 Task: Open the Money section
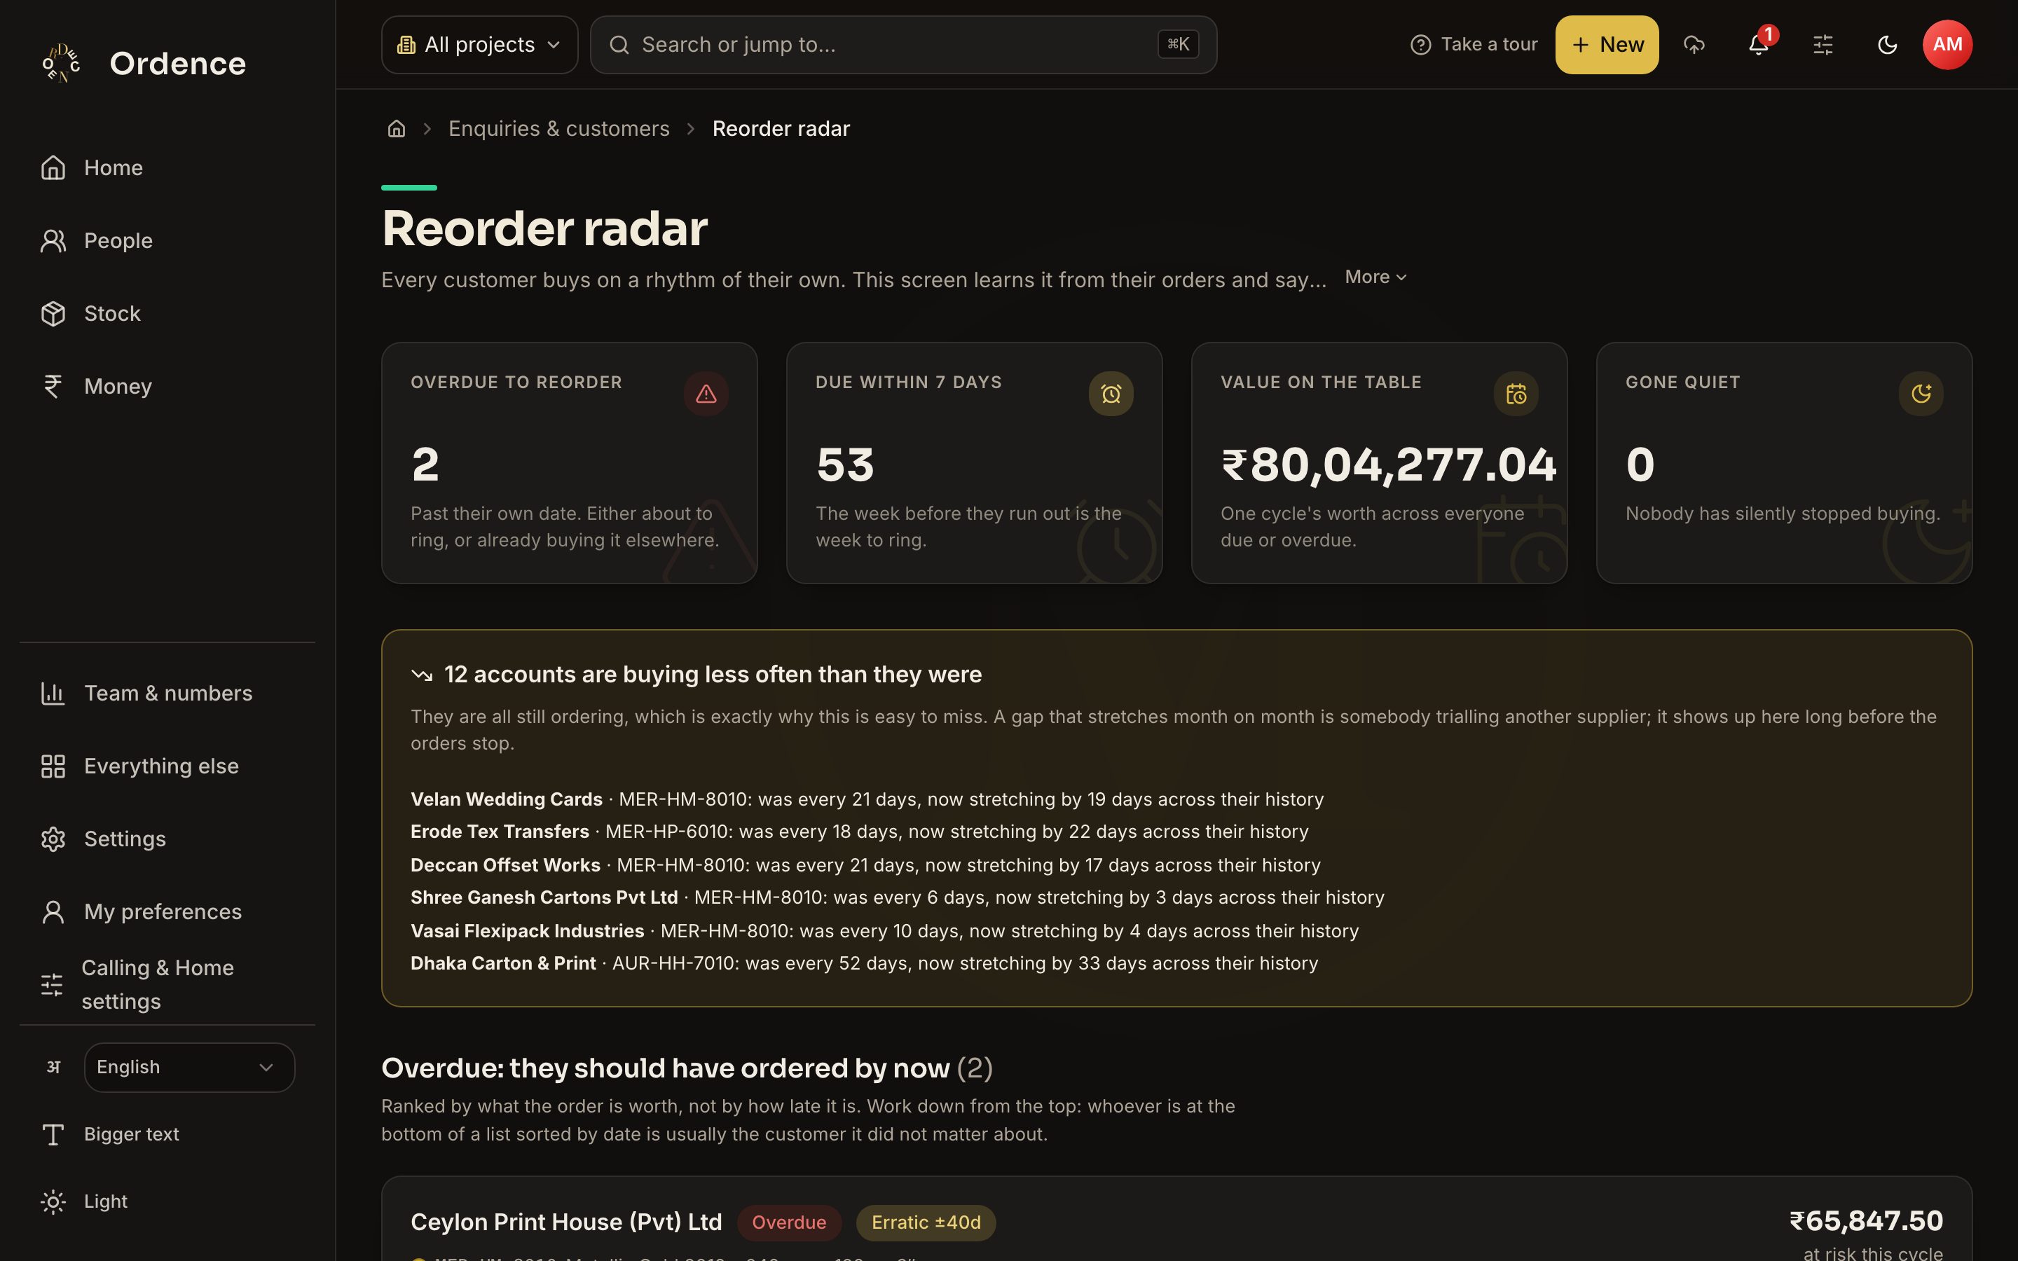pyautogui.click(x=167, y=386)
